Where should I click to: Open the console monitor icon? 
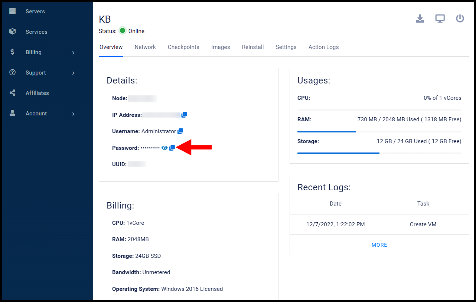coord(440,19)
